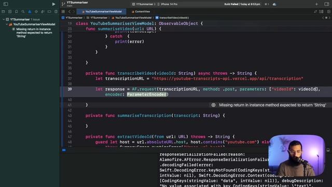Jump to previous issue arrow

323,18
